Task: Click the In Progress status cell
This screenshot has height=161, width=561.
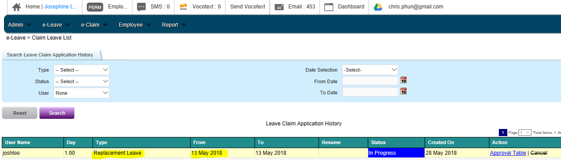Action: click(x=396, y=153)
